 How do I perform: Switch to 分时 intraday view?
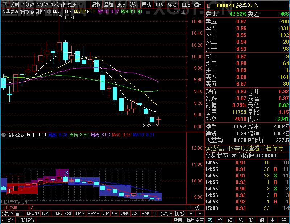pyautogui.click(x=15, y=4)
